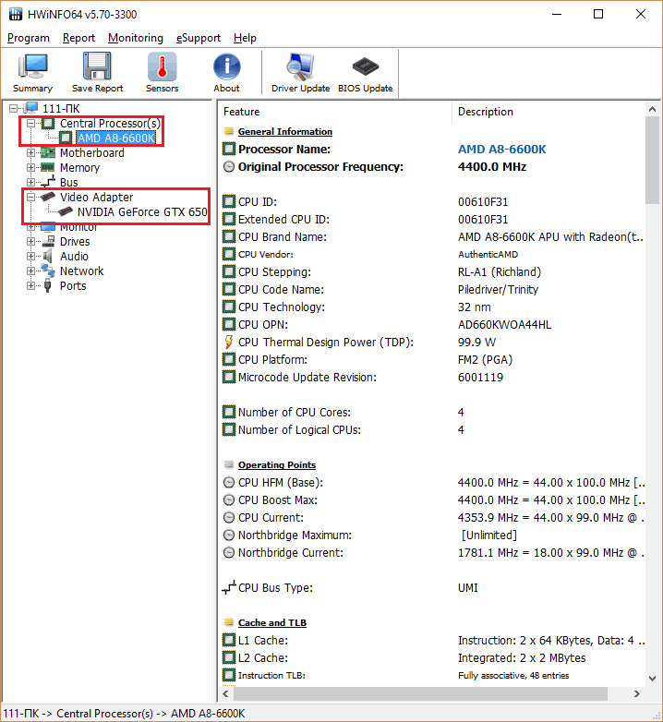Select AMD A8-6600K in the tree
Image resolution: width=663 pixels, height=722 pixels.
(116, 138)
